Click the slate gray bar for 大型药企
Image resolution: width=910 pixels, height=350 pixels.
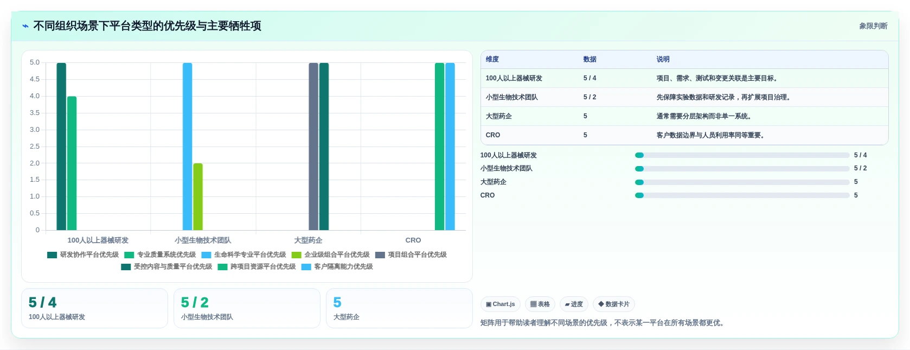[313, 147]
